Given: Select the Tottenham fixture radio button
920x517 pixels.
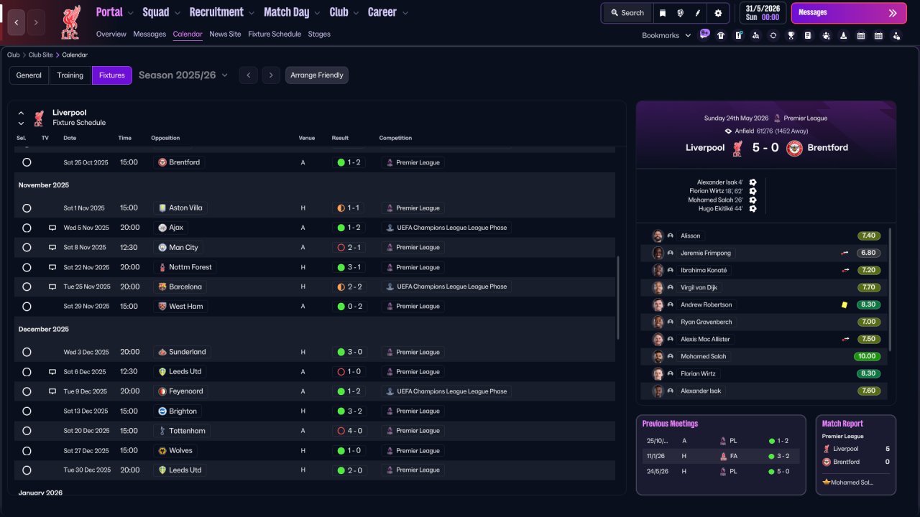Looking at the screenshot, I should pyautogui.click(x=27, y=431).
